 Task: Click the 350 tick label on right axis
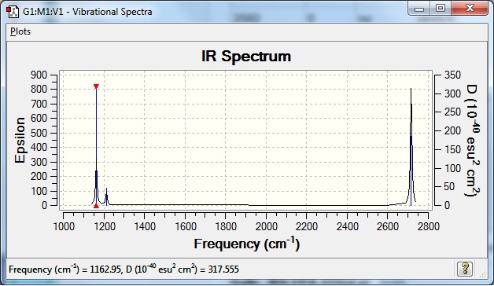(453, 75)
